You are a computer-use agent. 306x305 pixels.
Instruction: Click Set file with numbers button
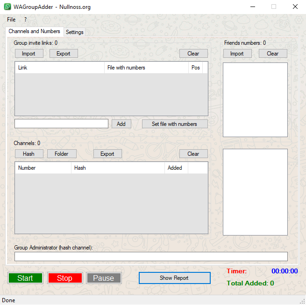pos(174,124)
